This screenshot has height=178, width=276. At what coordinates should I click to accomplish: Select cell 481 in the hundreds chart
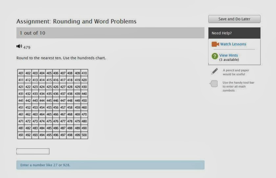[21, 128]
